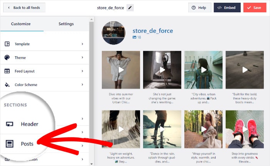Click the Template layout icon
The height and width of the screenshot is (166, 270).
click(7, 44)
